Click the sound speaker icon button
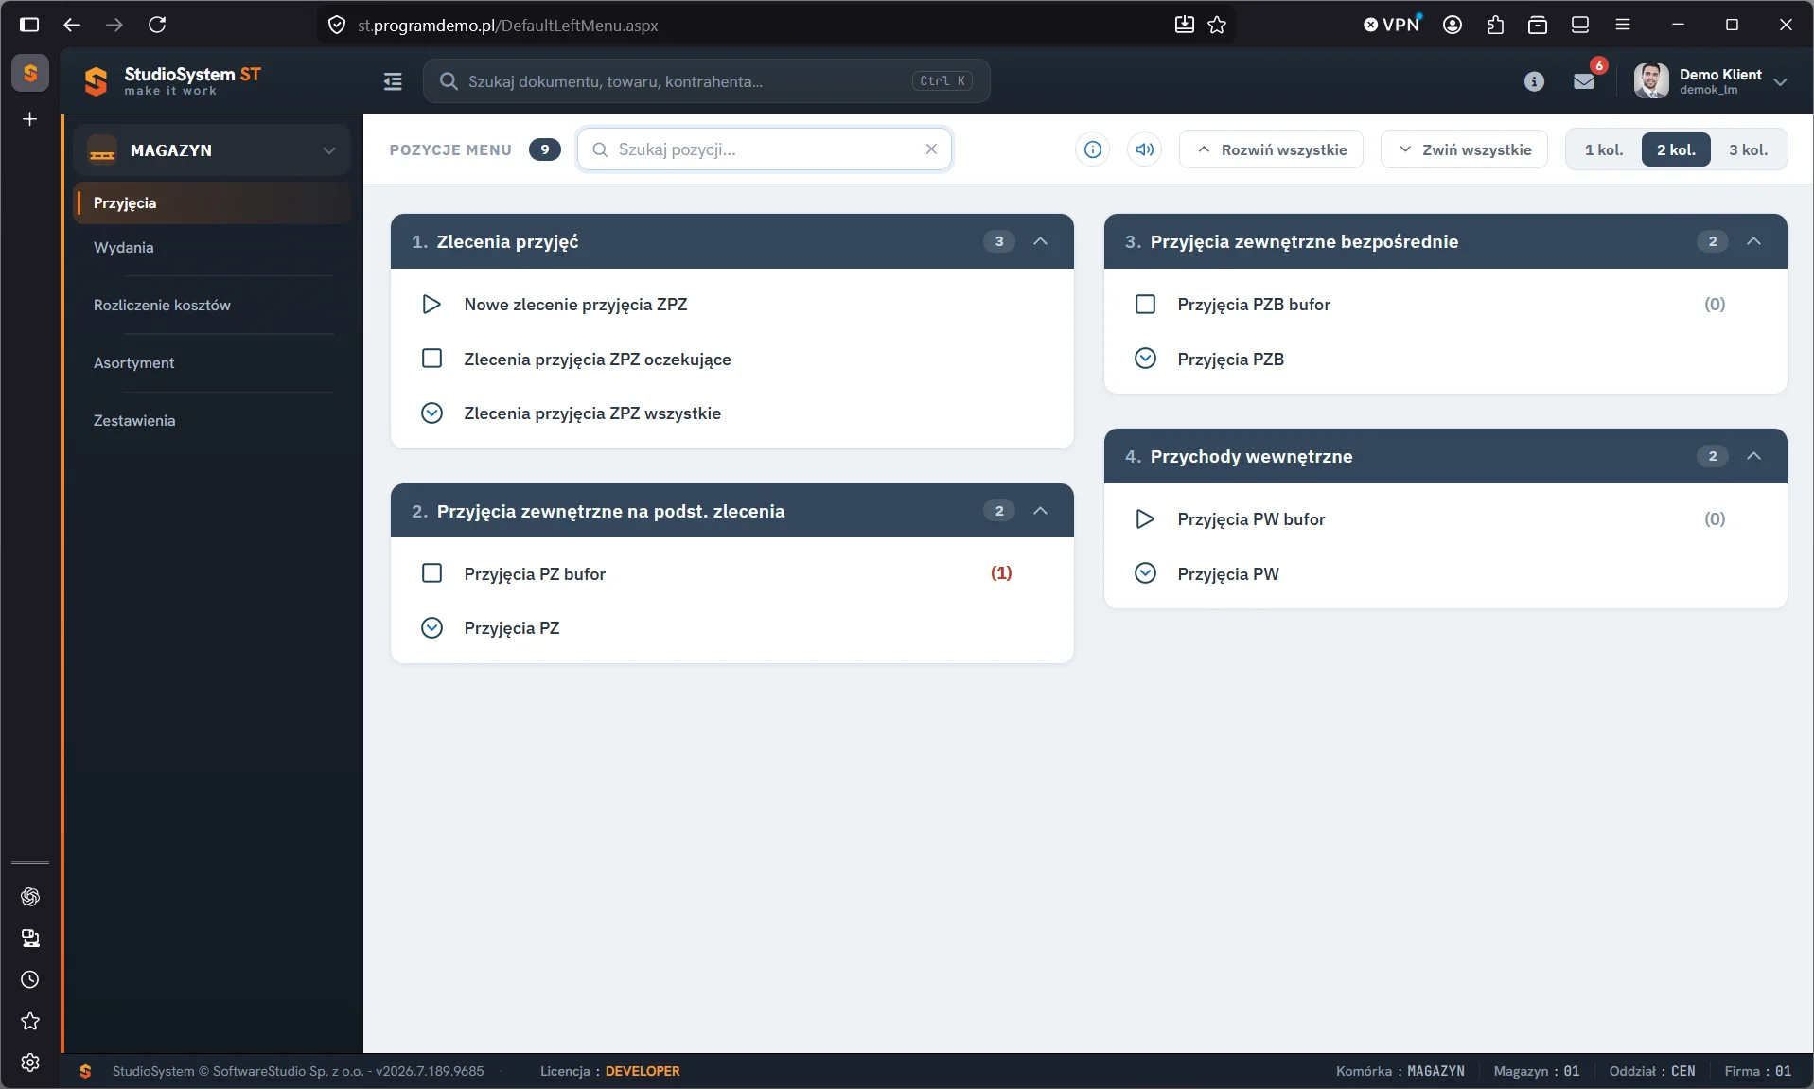 tap(1144, 149)
